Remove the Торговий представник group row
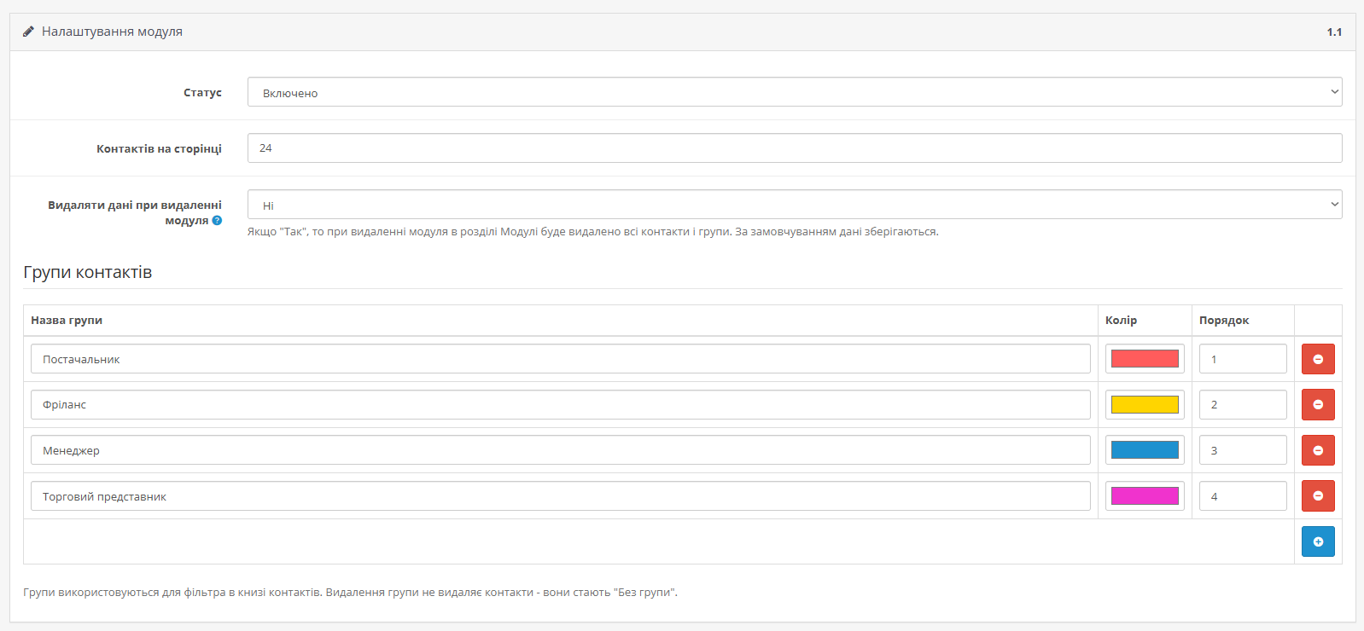This screenshot has width=1364, height=631. click(x=1318, y=495)
